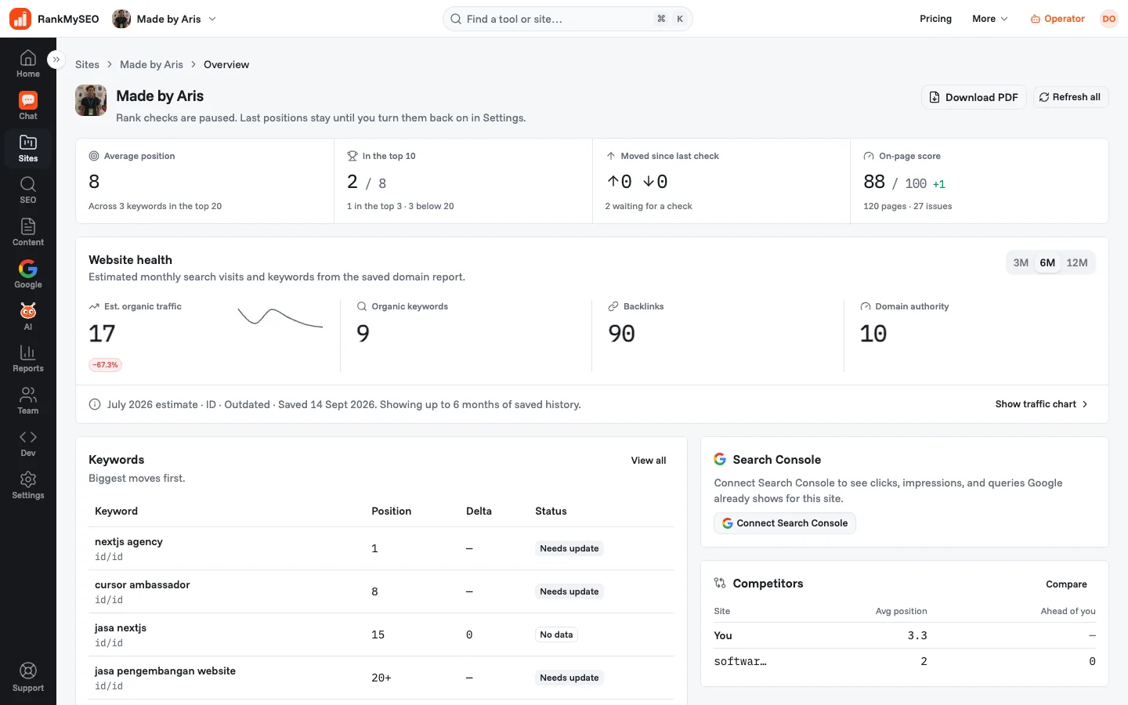The height and width of the screenshot is (705, 1128).
Task: Click the Connect Search Console button
Action: point(785,523)
